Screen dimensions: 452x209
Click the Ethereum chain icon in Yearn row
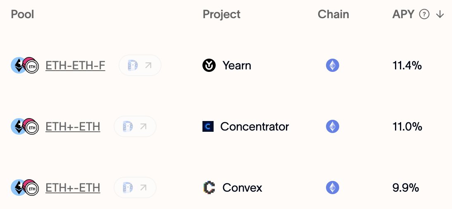pos(332,65)
